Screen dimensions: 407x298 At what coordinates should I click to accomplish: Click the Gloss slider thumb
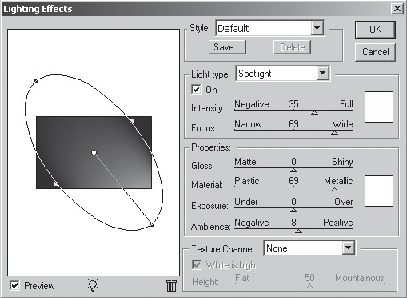(x=293, y=170)
